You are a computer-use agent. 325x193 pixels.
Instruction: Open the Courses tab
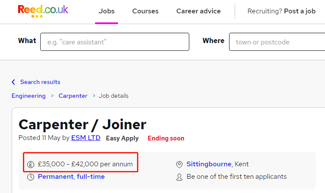click(x=145, y=11)
